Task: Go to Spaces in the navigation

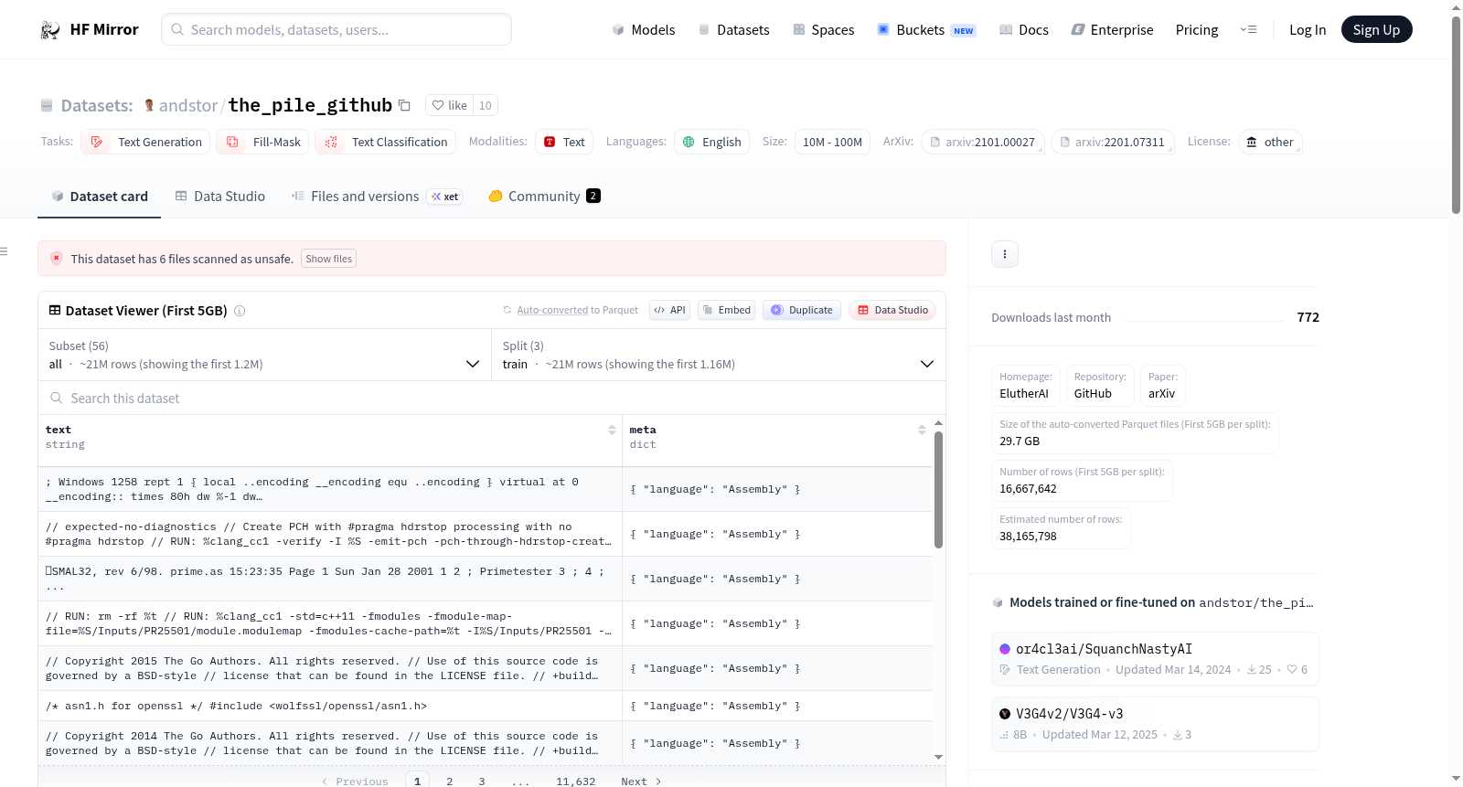Action: coord(823,30)
